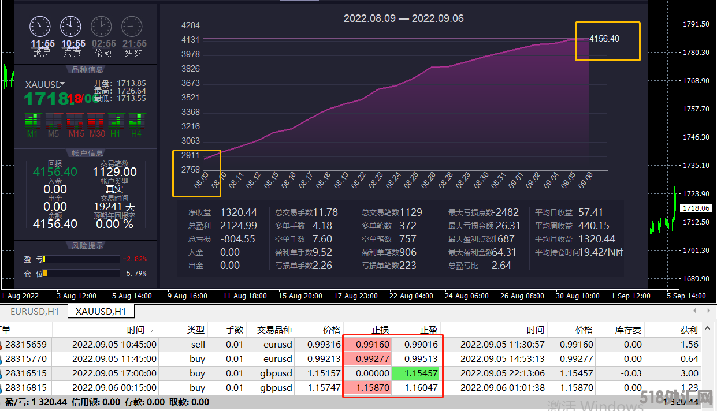Click the Sydney (悉尼) clock icon
This screenshot has height=411, width=717.
pos(40,27)
